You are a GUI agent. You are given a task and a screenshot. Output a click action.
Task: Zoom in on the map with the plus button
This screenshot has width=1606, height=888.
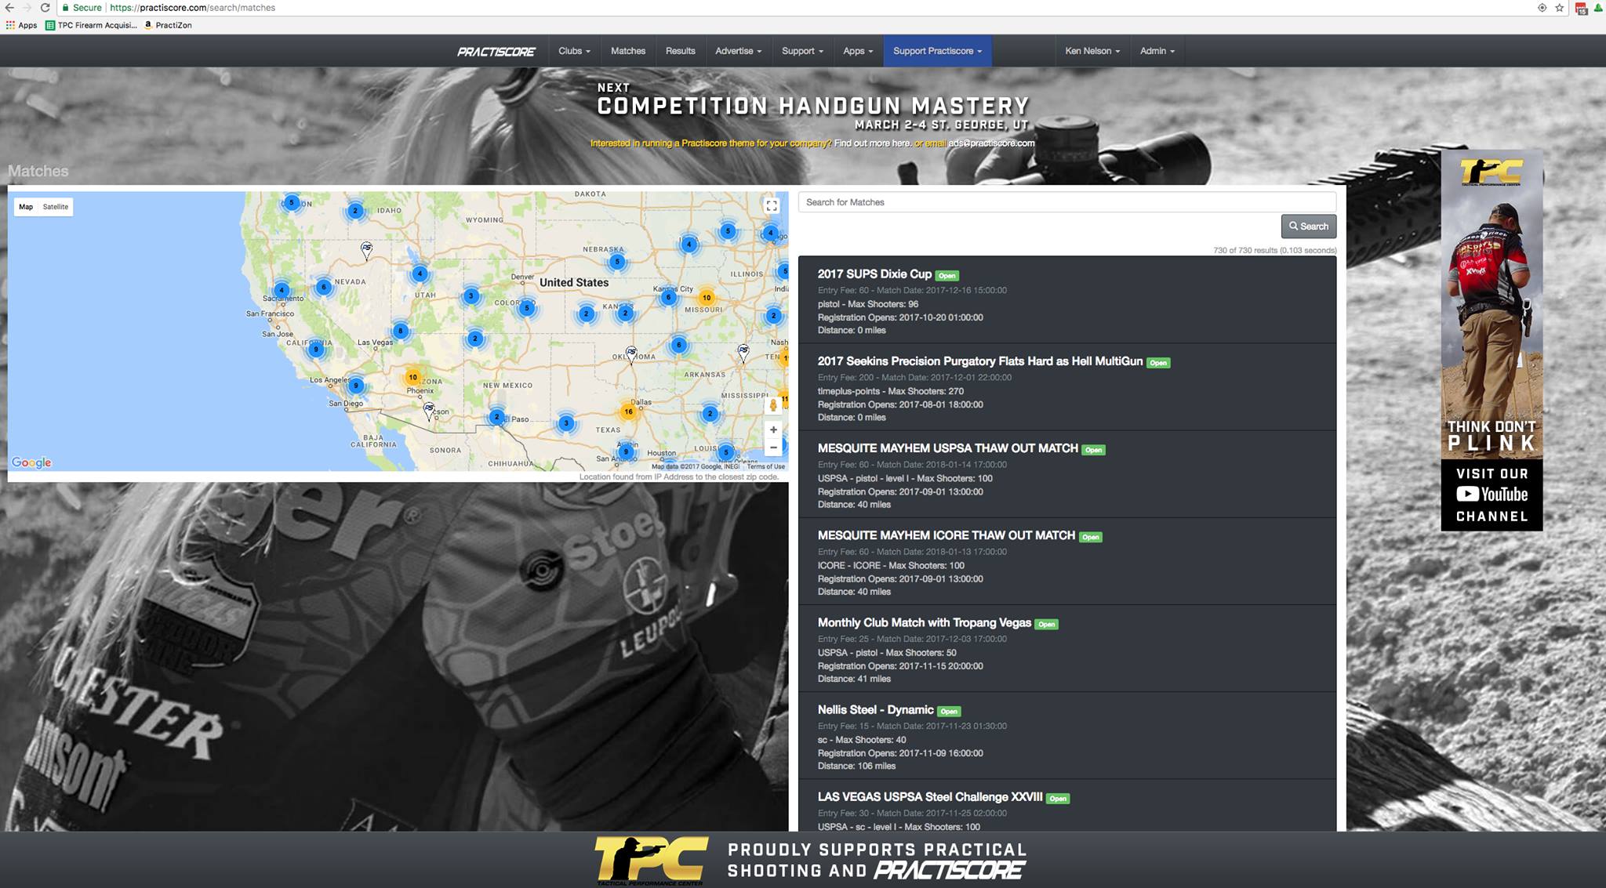tap(773, 430)
